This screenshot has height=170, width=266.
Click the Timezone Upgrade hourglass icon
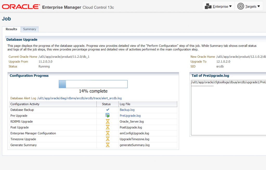108,139
